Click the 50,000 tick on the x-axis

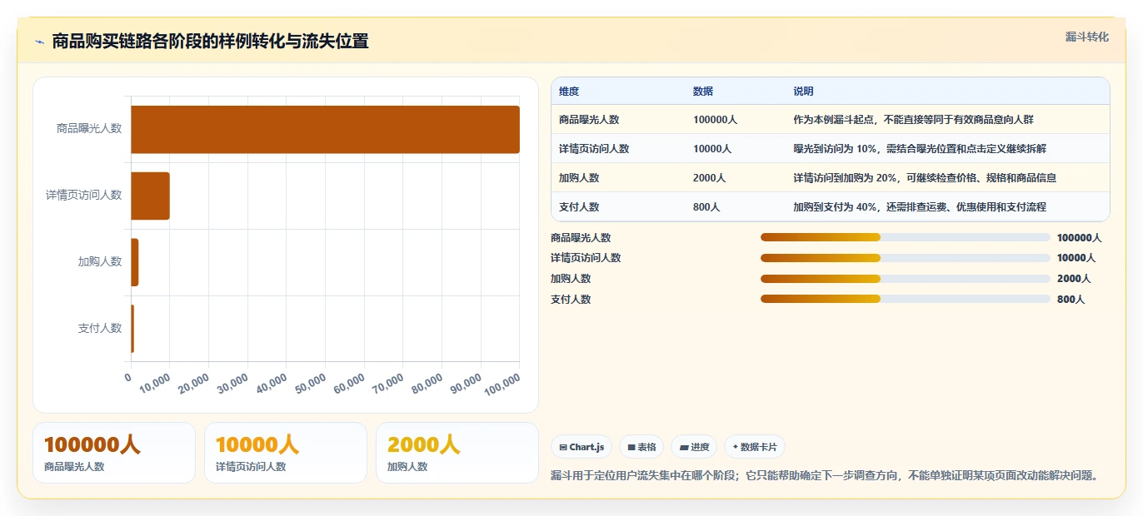(310, 384)
